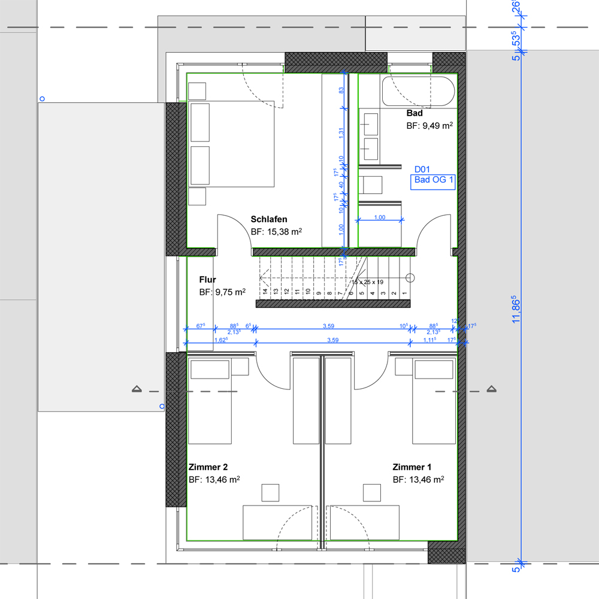Select the Flur room label
Screen dimensions: 599x599
click(x=207, y=280)
